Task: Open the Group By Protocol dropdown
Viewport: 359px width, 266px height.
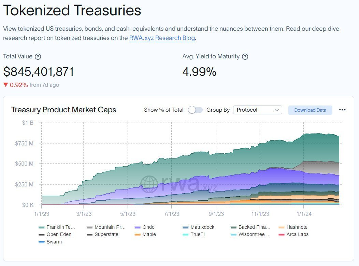Action: coord(258,110)
